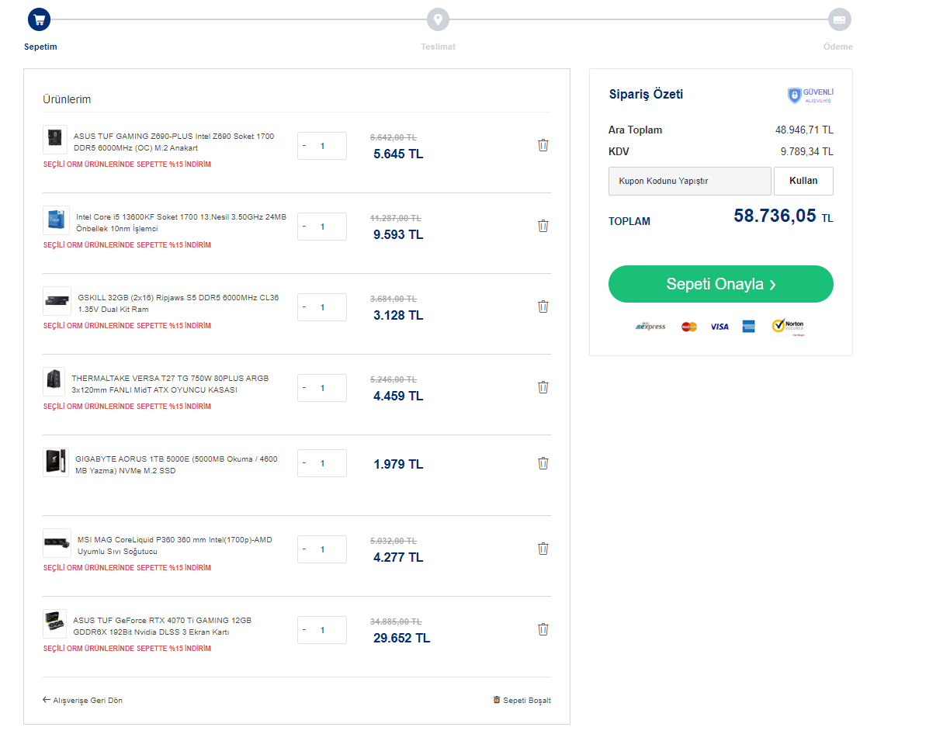This screenshot has height=734, width=950.
Task: Empty the cart with Sepeti Boşalt
Action: tap(522, 700)
